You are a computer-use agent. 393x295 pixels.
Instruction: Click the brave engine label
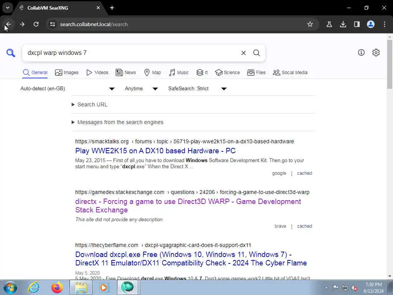pyautogui.click(x=280, y=226)
